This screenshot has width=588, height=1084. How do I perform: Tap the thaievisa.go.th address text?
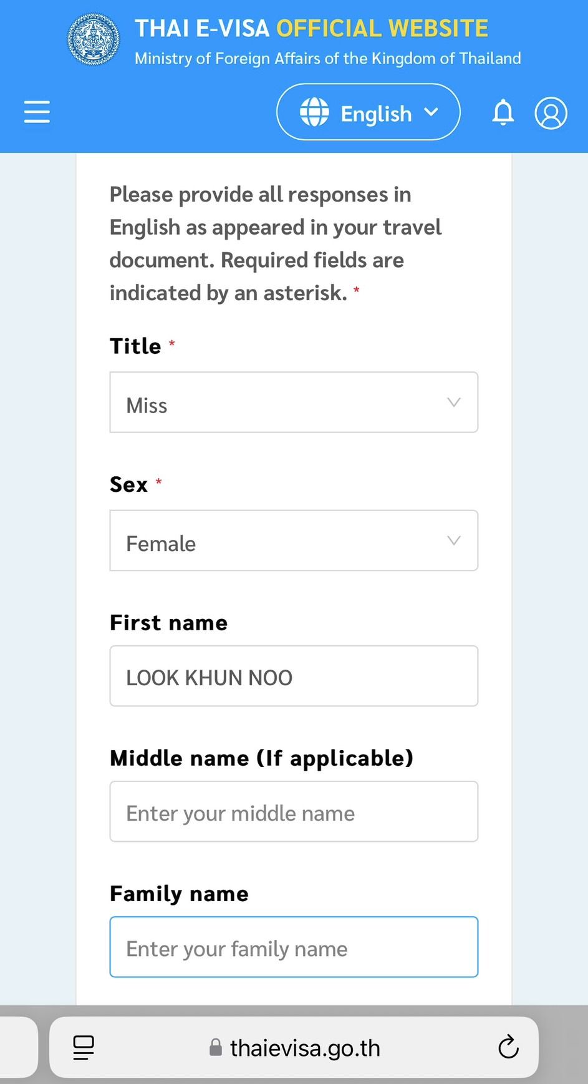[305, 1048]
